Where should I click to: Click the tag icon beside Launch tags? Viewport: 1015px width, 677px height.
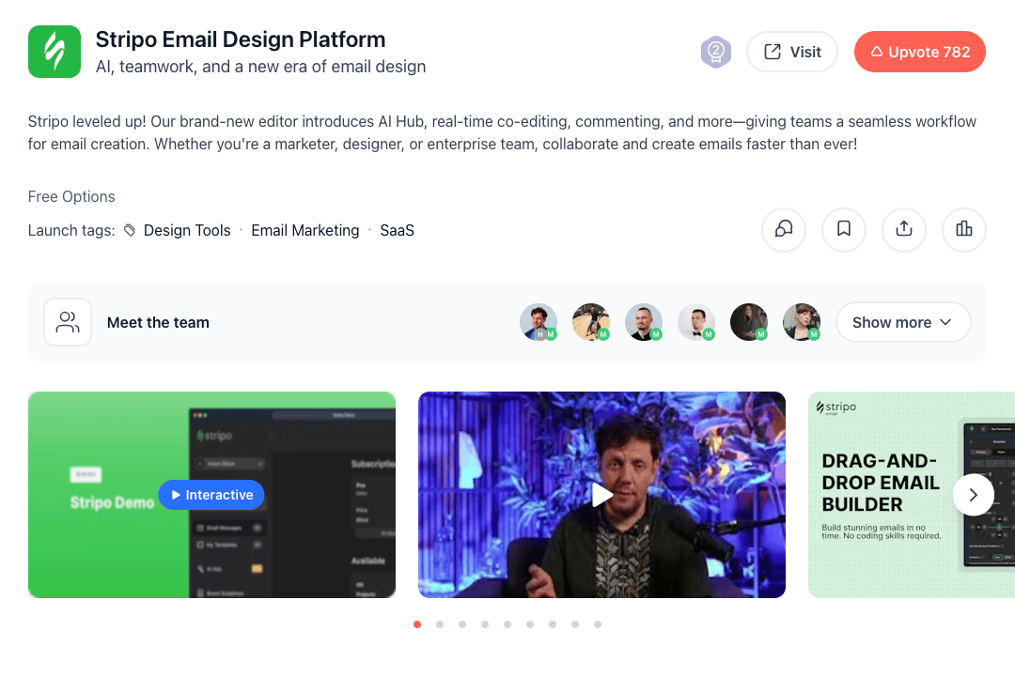tap(129, 229)
